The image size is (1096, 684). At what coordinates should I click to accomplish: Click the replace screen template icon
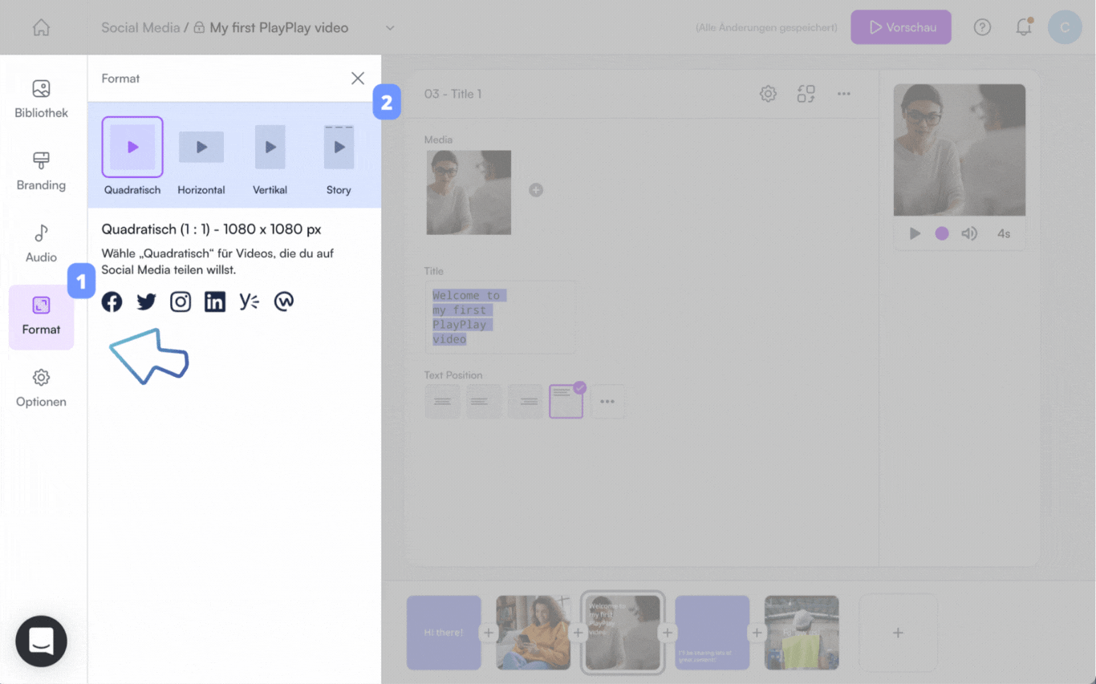806,94
